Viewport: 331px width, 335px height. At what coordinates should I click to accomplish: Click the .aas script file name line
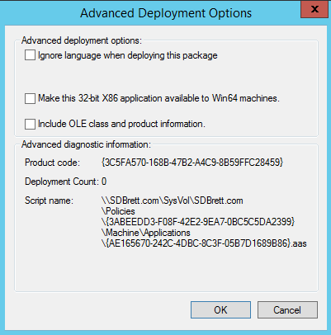pos(204,243)
